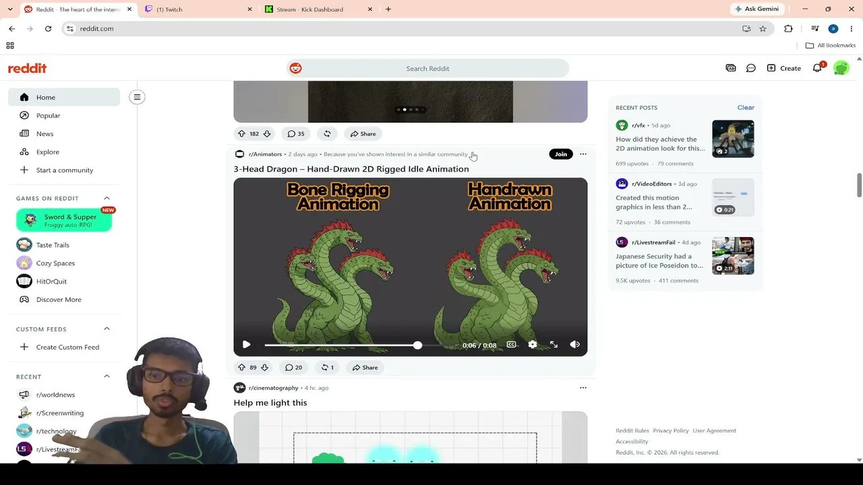Image resolution: width=863 pixels, height=485 pixels.
Task: Open Explore in the sidebar
Action: tap(64, 152)
